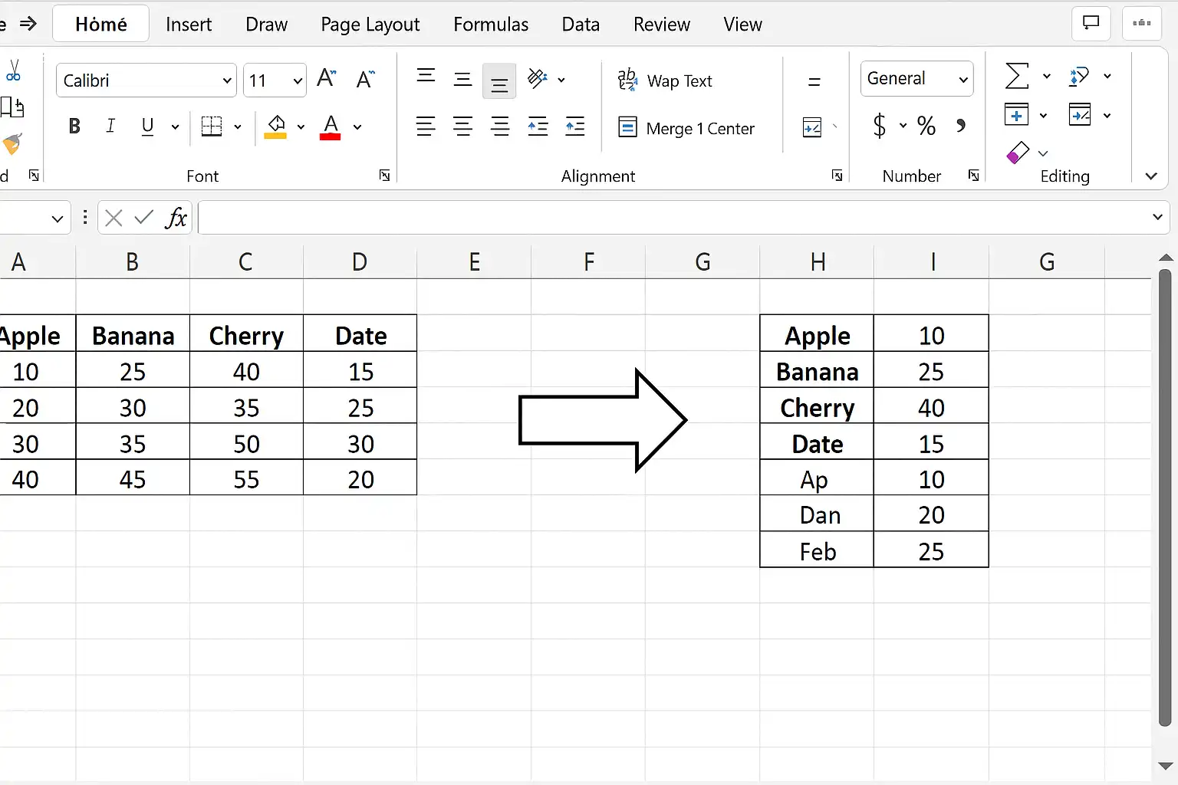
Task: Align text to the right
Action: tap(500, 126)
